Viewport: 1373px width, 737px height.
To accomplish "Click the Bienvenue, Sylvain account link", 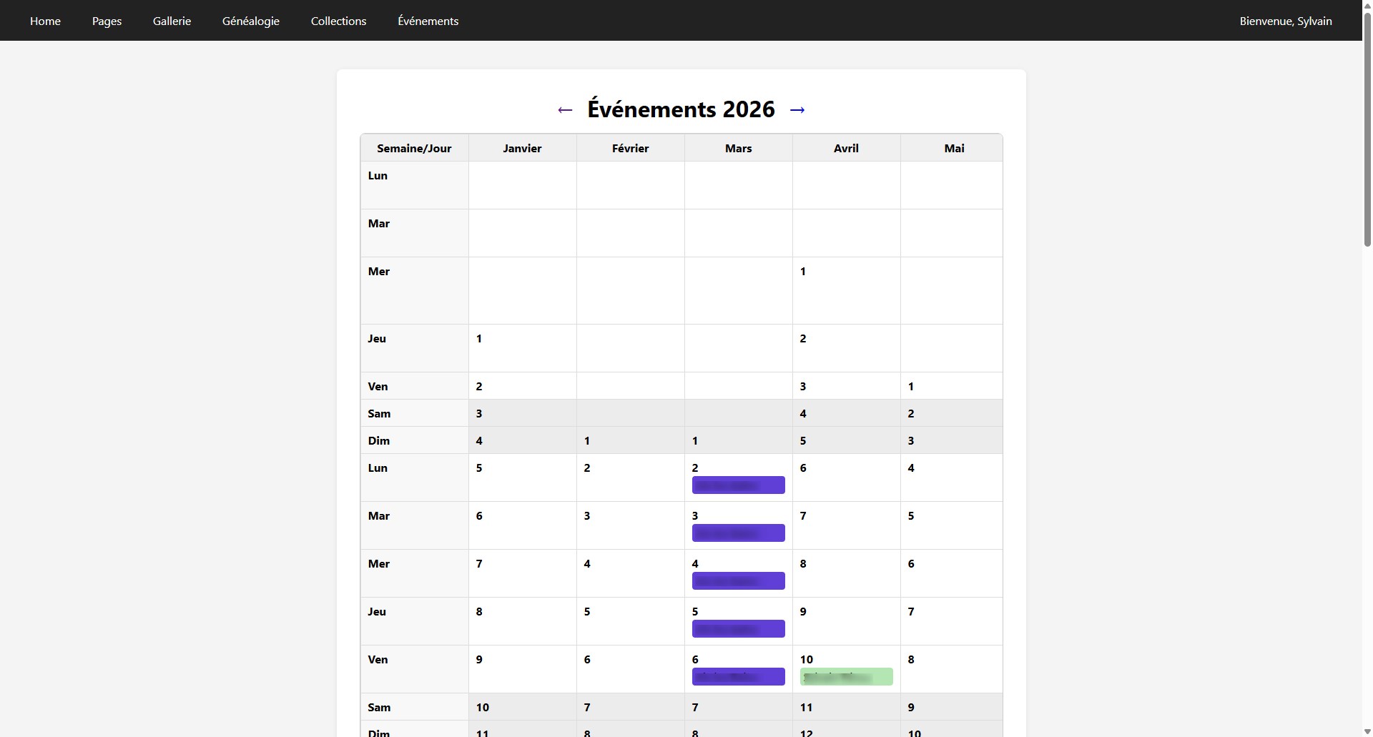I will tap(1285, 21).
